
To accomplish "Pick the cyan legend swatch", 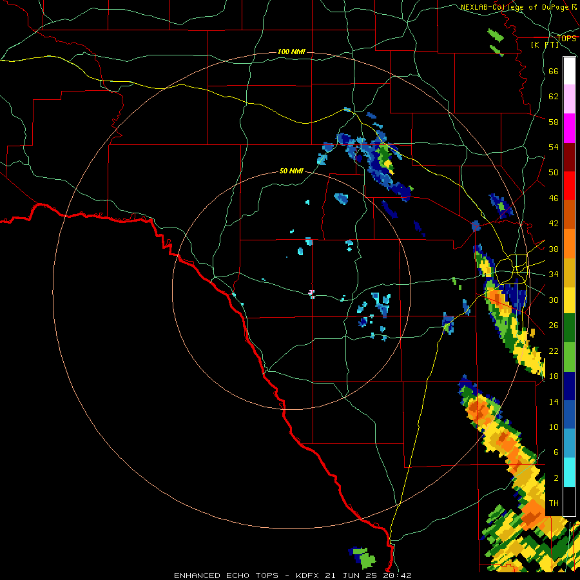I will [x=569, y=472].
